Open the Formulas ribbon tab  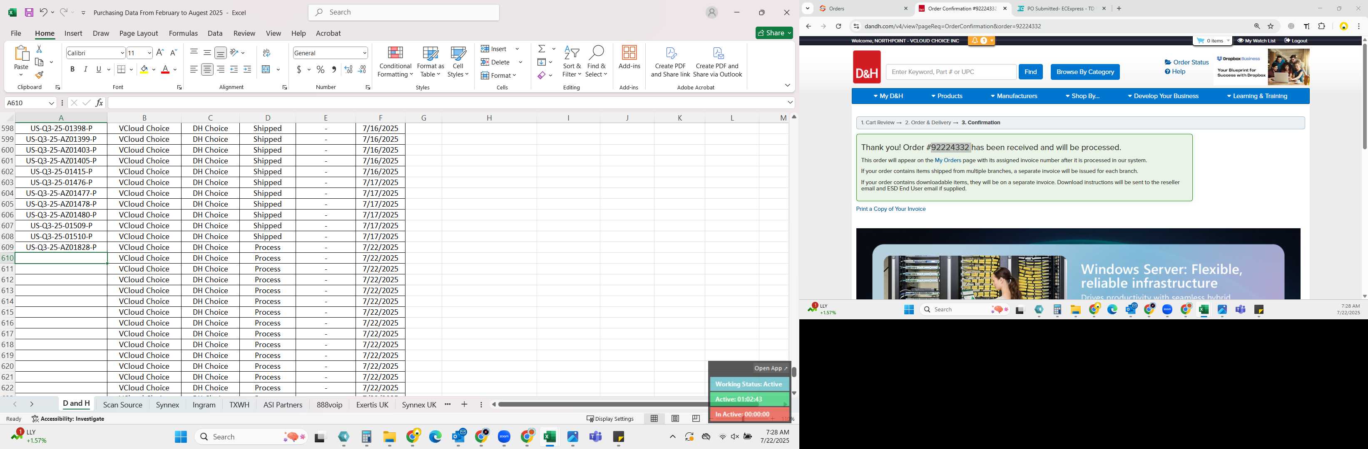[183, 33]
